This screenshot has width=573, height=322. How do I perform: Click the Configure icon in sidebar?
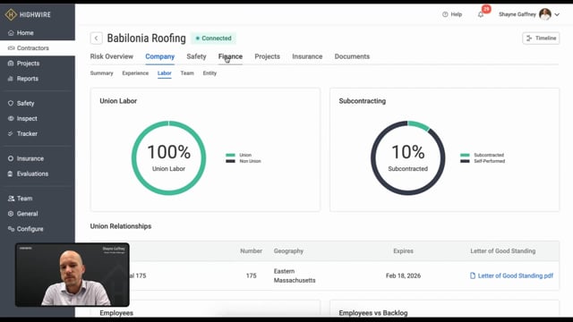[11, 229]
